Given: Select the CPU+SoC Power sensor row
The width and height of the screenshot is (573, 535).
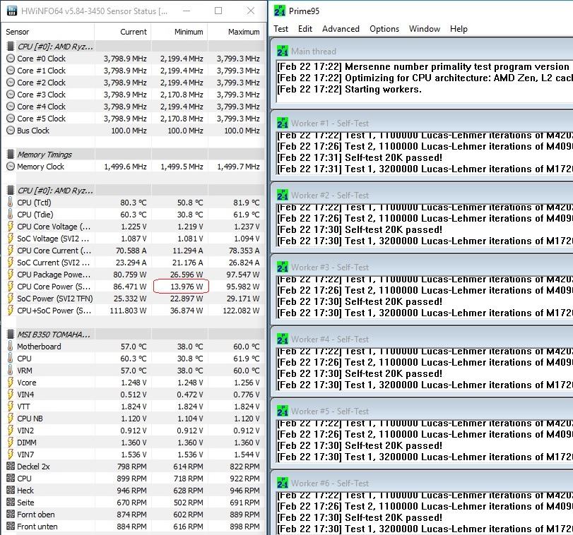Looking at the screenshot, I should click(134, 311).
